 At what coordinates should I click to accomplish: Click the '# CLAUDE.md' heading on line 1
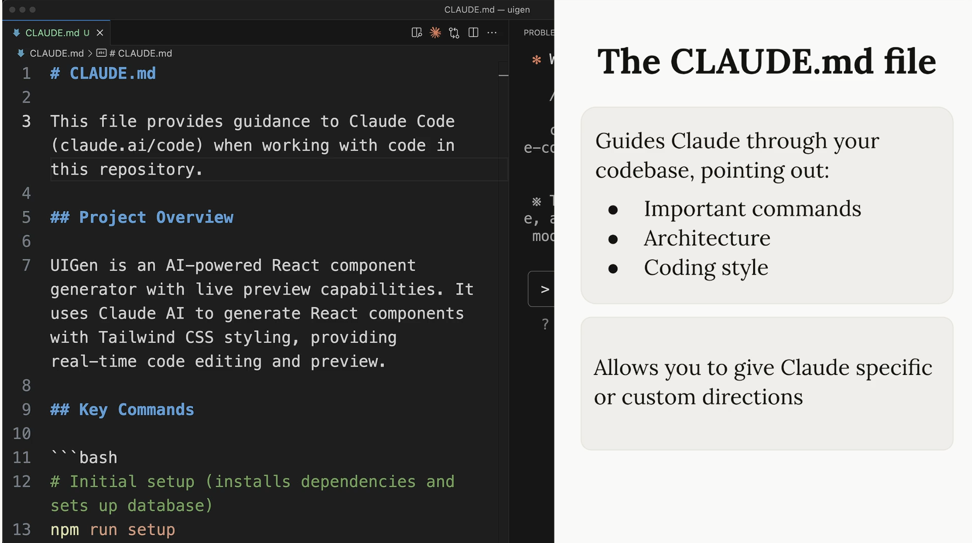(x=103, y=73)
